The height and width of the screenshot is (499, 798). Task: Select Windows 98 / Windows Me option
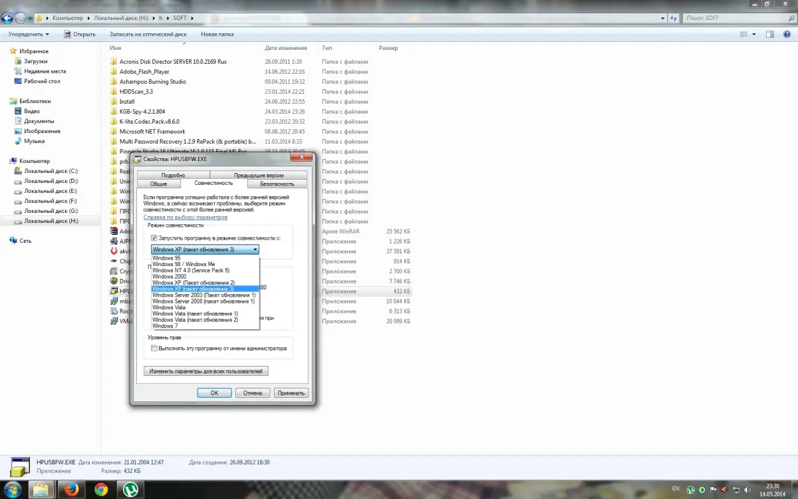pos(205,264)
